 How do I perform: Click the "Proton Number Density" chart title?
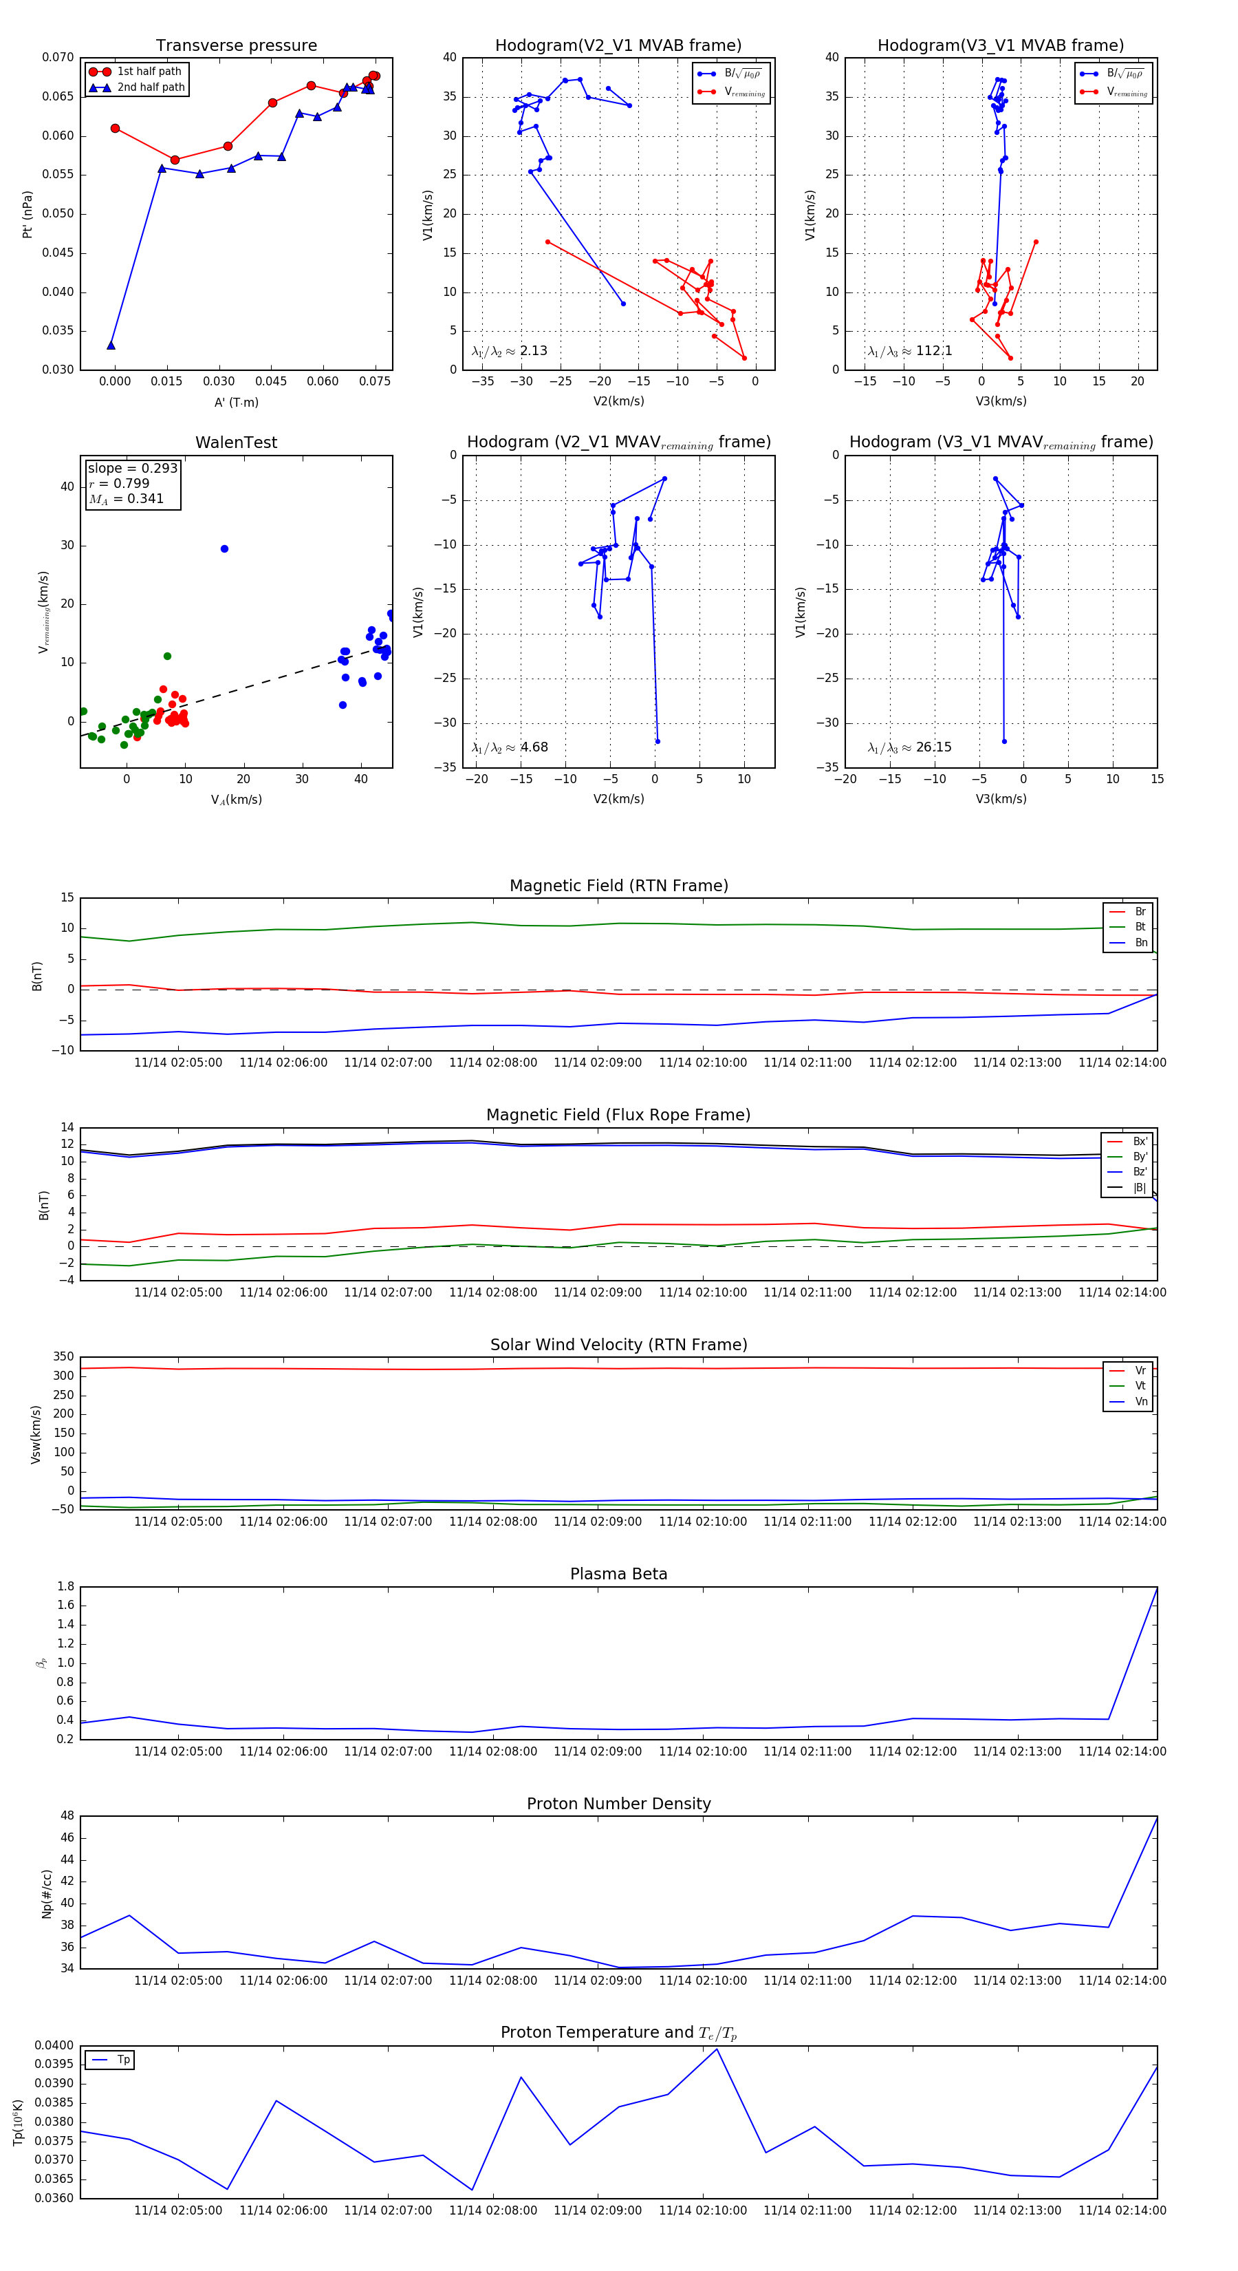pyautogui.click(x=618, y=1804)
